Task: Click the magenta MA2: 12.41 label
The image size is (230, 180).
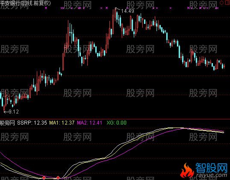Action: (89, 123)
